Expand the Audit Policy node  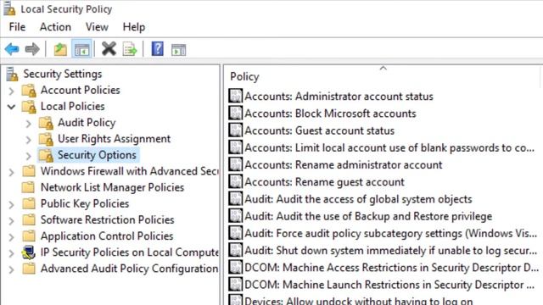click(29, 124)
